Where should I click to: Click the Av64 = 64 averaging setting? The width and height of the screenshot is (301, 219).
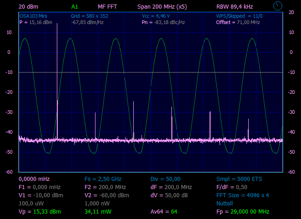[164, 212]
